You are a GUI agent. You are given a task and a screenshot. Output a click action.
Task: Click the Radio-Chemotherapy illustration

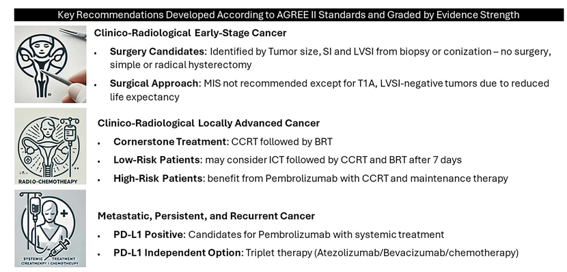(x=51, y=146)
